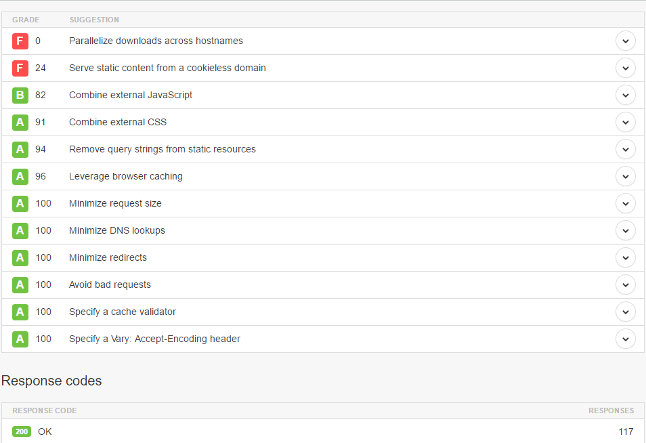
Task: Expand Remove query strings row chevron
Action: (x=625, y=149)
